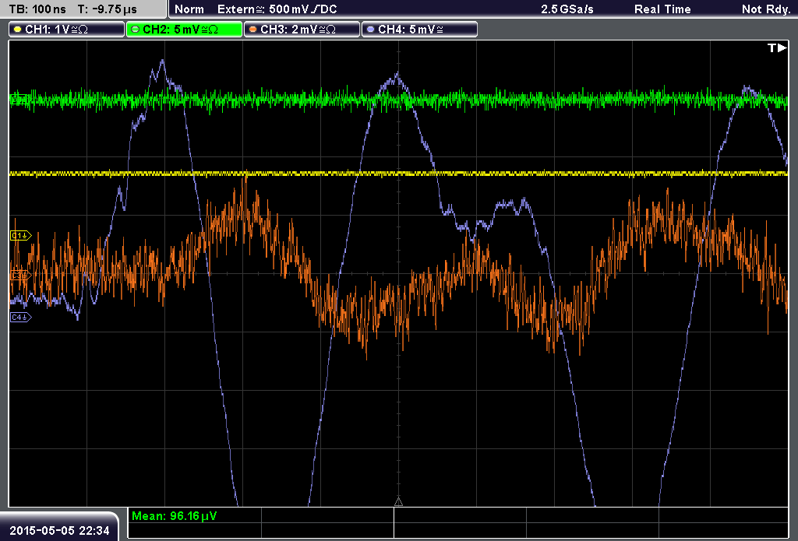Click the 2.5 GSa/s sample rate readout

point(567,9)
